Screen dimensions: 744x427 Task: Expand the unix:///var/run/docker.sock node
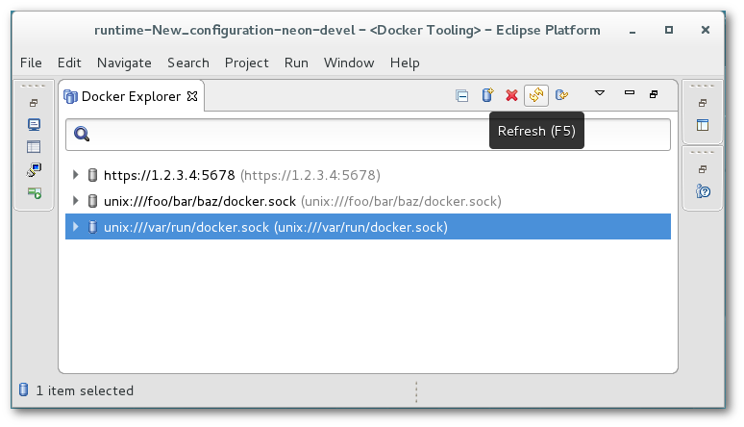76,227
